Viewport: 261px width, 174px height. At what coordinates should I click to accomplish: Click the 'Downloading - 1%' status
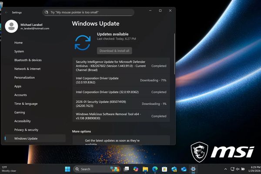(154, 104)
